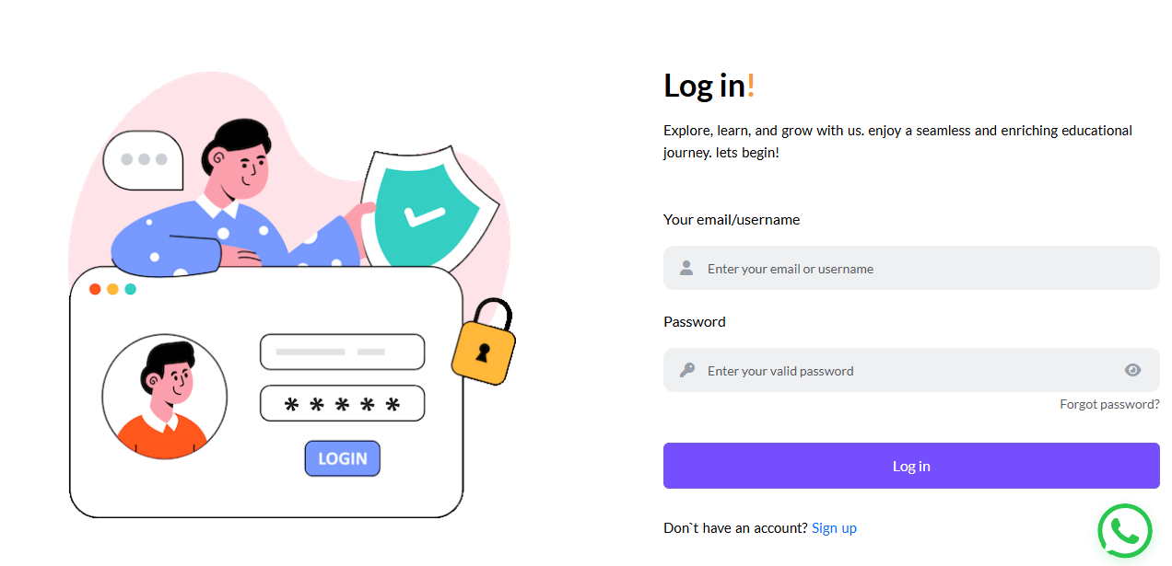Toggle password visibility eye icon
Image resolution: width=1172 pixels, height=566 pixels.
[1132, 370]
